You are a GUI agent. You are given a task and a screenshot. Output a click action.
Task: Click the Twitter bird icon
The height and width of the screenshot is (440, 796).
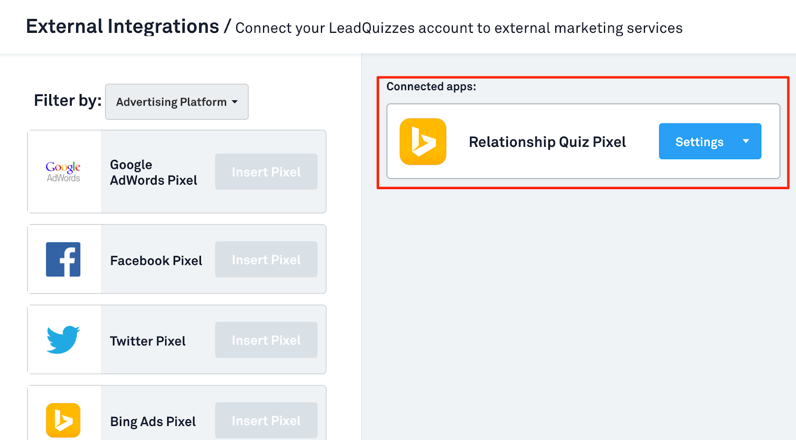point(63,340)
